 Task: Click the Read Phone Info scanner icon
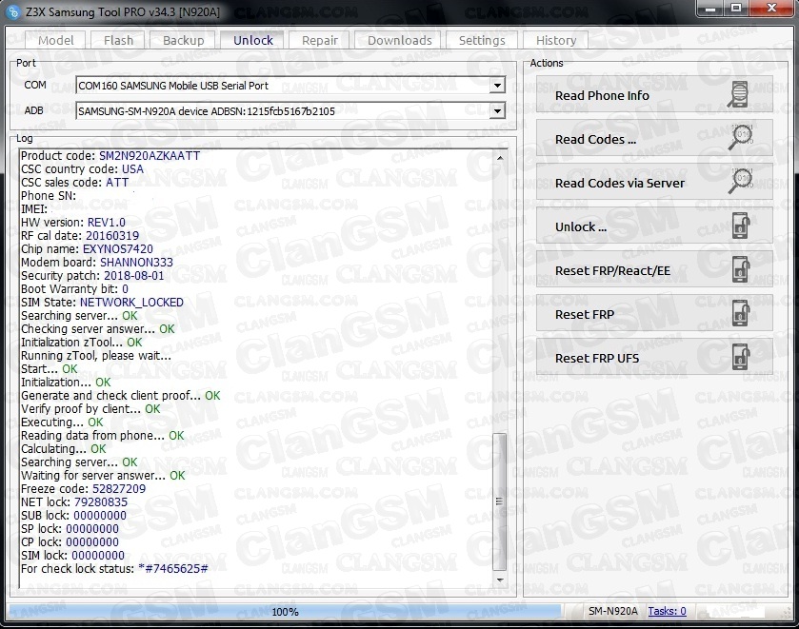coord(739,95)
